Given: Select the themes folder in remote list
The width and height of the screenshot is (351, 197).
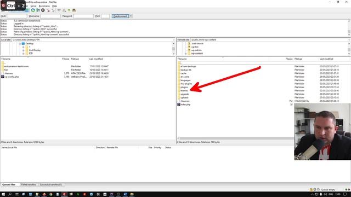Looking at the screenshot, I should click(x=184, y=91).
